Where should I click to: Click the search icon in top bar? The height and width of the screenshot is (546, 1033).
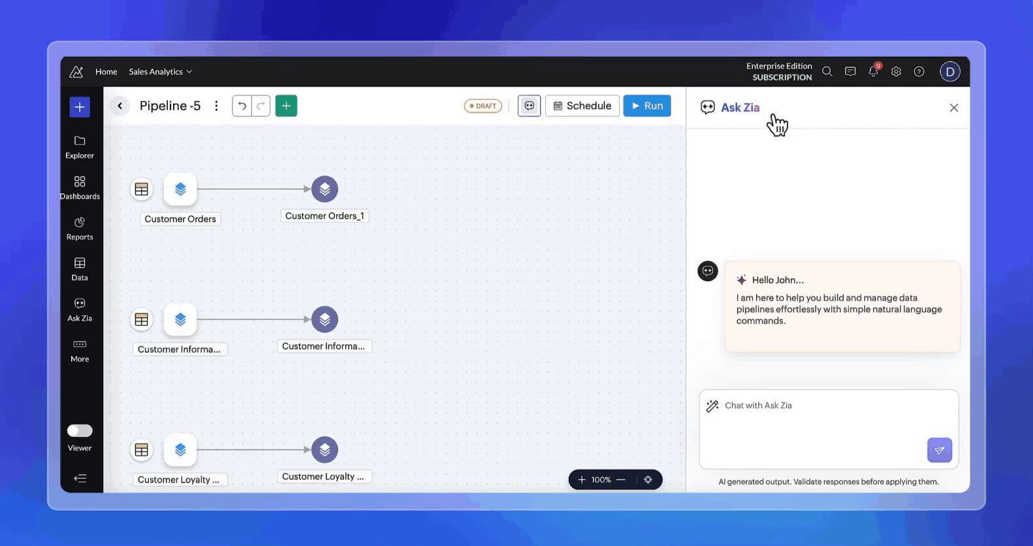(827, 72)
